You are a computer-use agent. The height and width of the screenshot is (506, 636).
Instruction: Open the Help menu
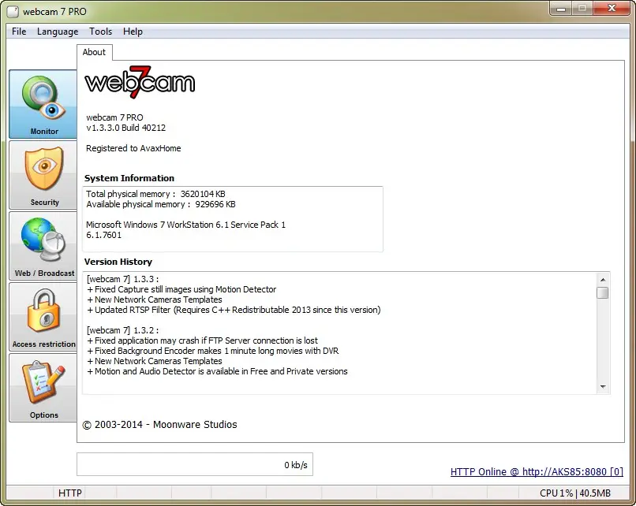pos(133,32)
